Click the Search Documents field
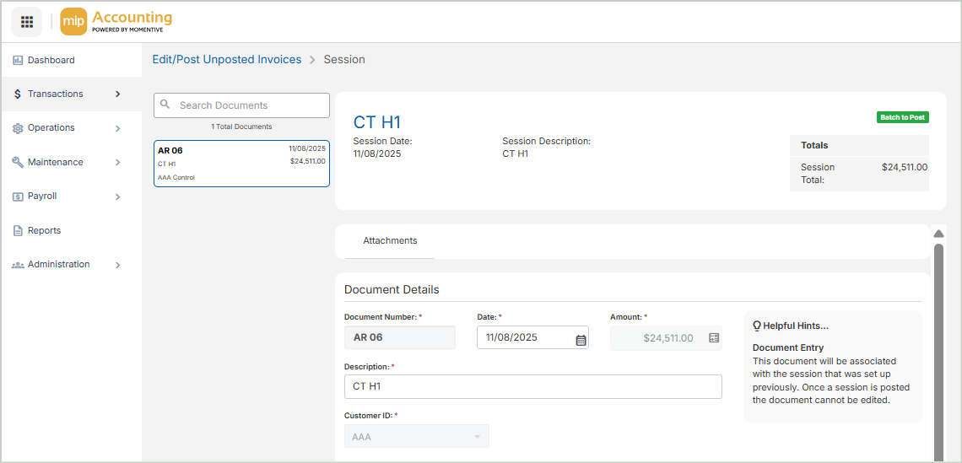The image size is (962, 463). tap(251, 105)
